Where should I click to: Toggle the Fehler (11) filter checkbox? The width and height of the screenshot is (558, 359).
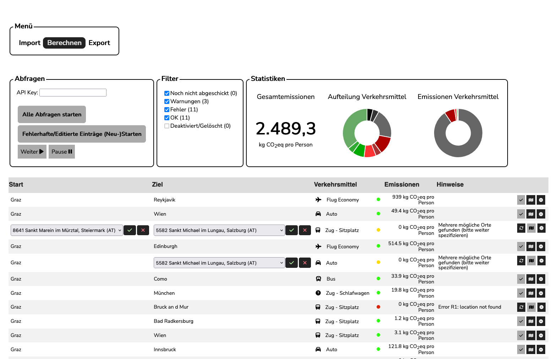167,110
